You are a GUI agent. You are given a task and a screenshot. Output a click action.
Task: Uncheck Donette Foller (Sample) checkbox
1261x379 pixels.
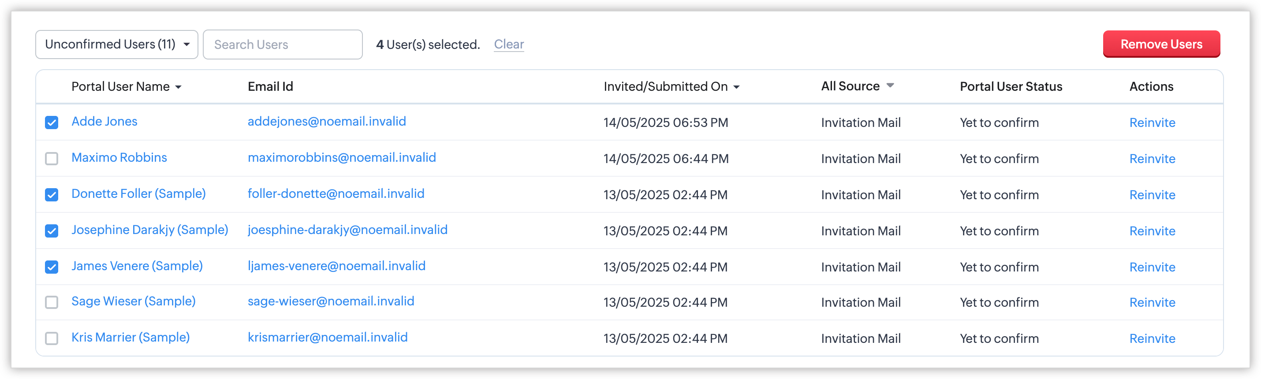pyautogui.click(x=52, y=195)
